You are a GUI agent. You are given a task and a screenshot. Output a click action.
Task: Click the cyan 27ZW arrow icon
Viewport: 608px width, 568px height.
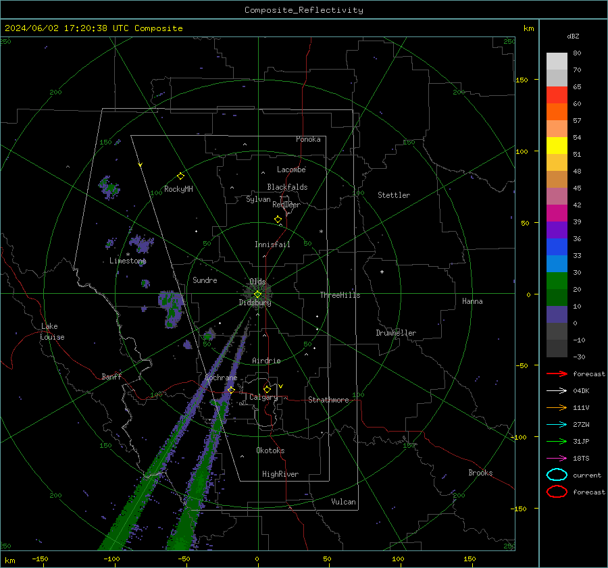coord(557,425)
